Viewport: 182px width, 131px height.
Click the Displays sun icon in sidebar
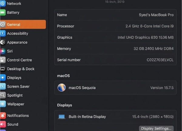coord(2,78)
